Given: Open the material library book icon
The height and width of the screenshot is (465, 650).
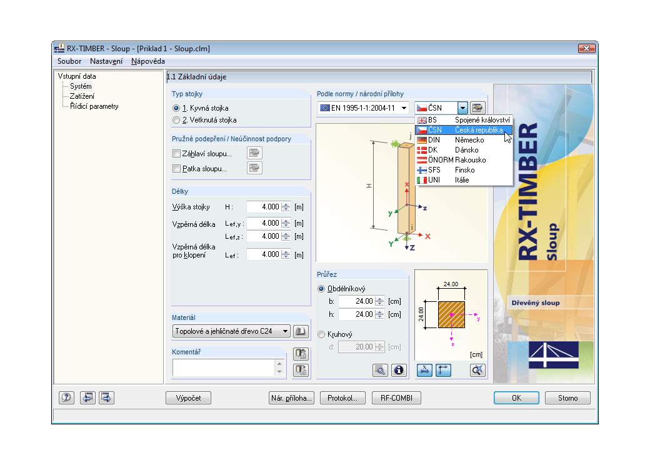Looking at the screenshot, I should [301, 331].
